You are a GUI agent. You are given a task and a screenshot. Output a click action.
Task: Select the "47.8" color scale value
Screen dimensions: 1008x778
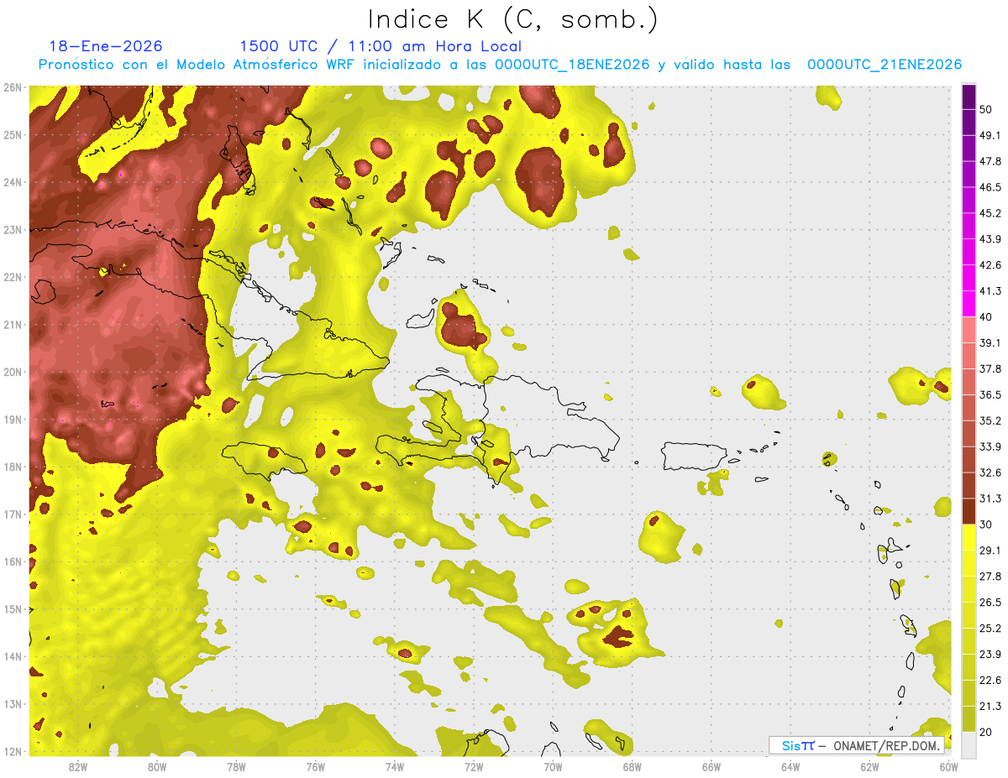(990, 161)
